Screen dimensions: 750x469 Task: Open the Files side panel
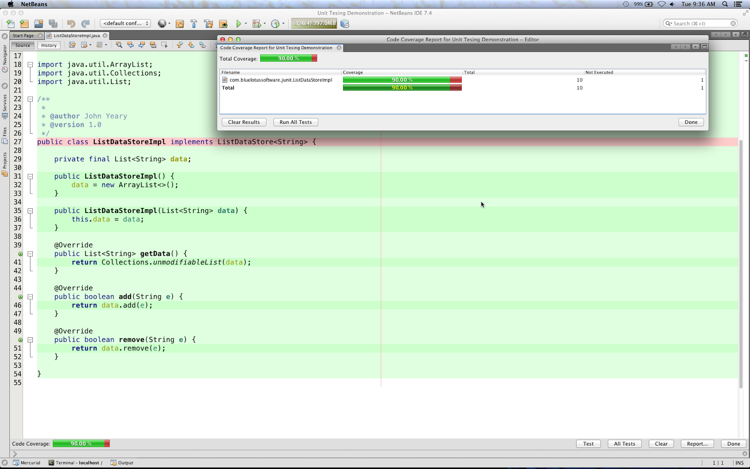(5, 135)
